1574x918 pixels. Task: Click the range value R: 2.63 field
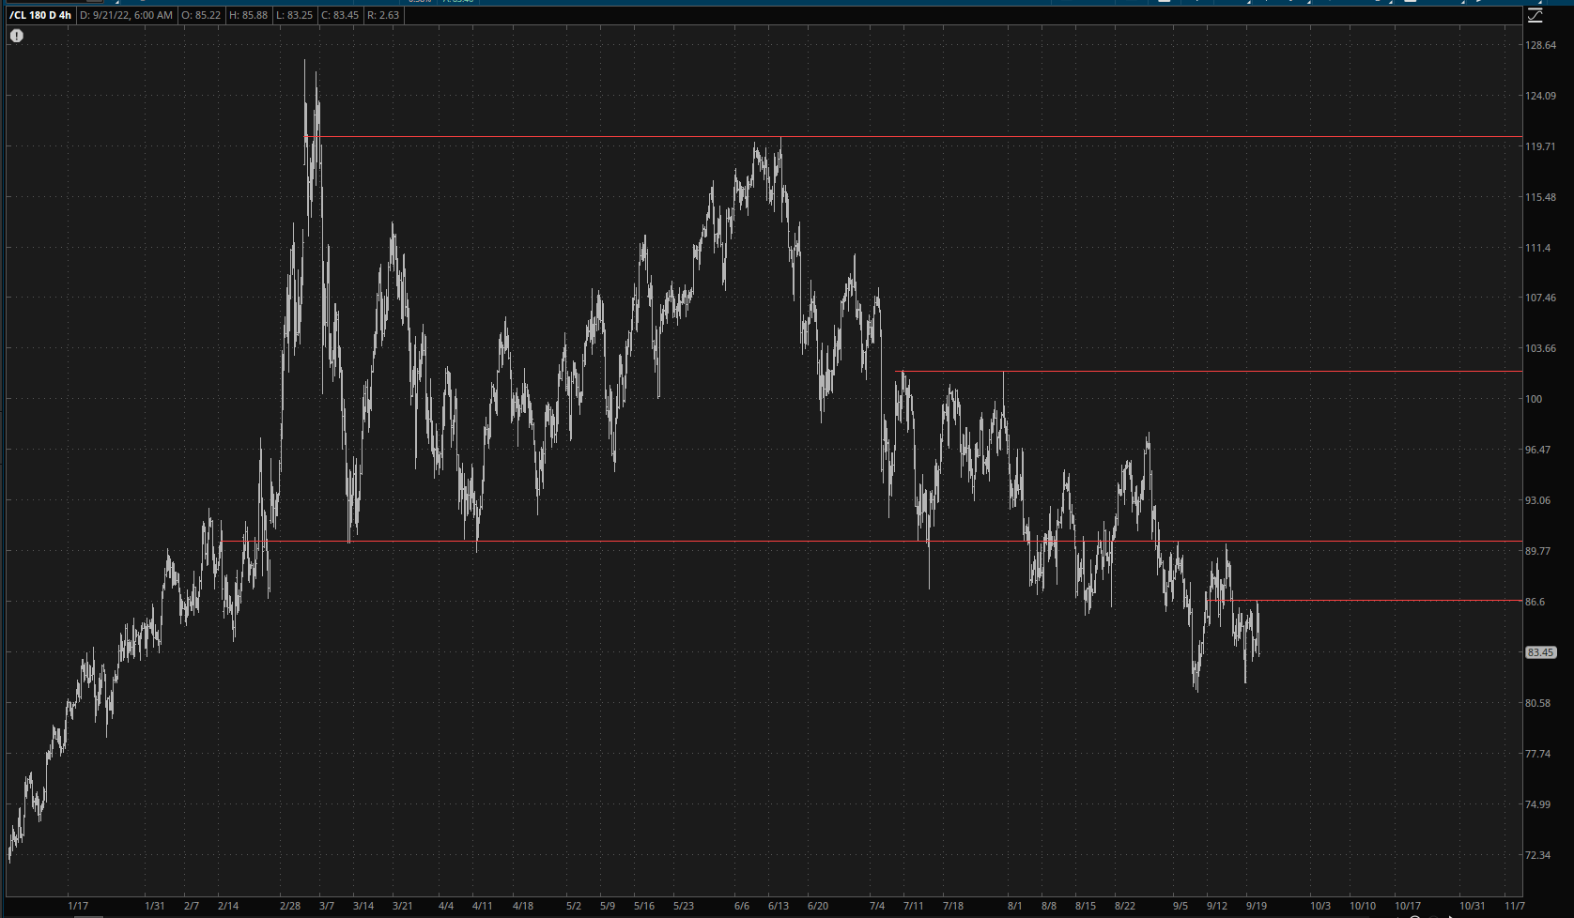(x=382, y=15)
